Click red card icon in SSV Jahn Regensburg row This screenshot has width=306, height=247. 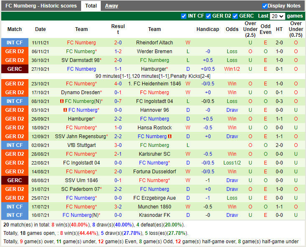coord(170,136)
